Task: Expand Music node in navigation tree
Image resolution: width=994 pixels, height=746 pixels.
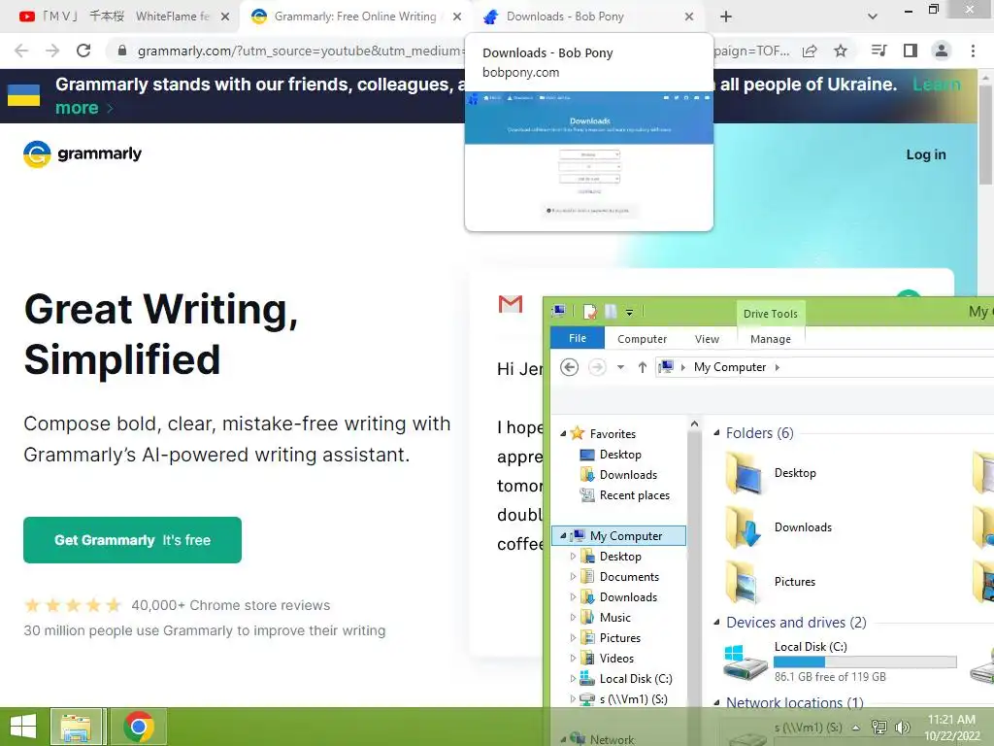Action: coord(573,617)
